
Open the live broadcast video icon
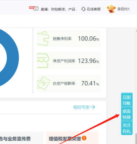point(36,9)
